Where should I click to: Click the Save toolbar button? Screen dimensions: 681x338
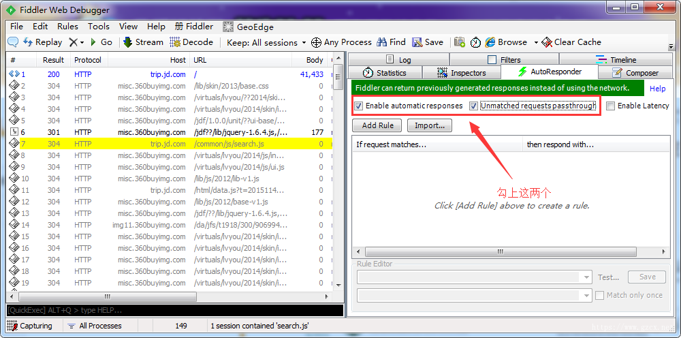pos(428,42)
